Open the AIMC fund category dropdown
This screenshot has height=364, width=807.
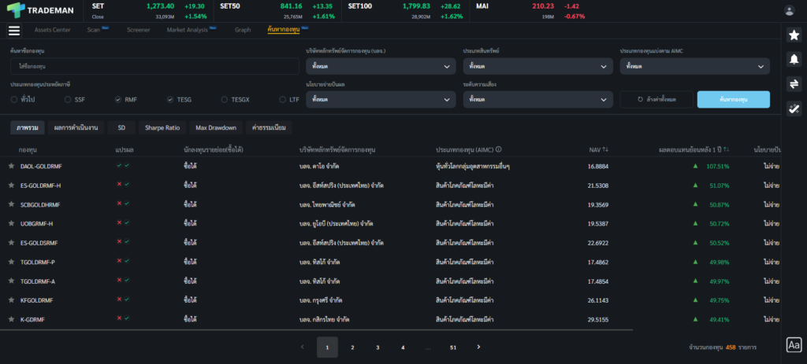coord(695,66)
